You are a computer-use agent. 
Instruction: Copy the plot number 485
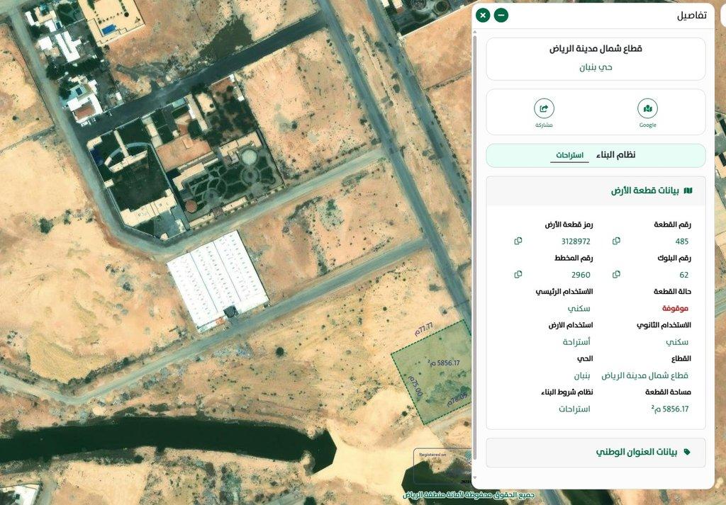(616, 241)
